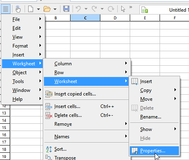Open worksheet Properties dialog

154,151
